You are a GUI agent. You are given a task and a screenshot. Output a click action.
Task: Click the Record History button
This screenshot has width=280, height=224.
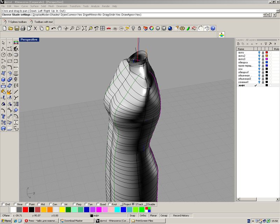[181, 216]
